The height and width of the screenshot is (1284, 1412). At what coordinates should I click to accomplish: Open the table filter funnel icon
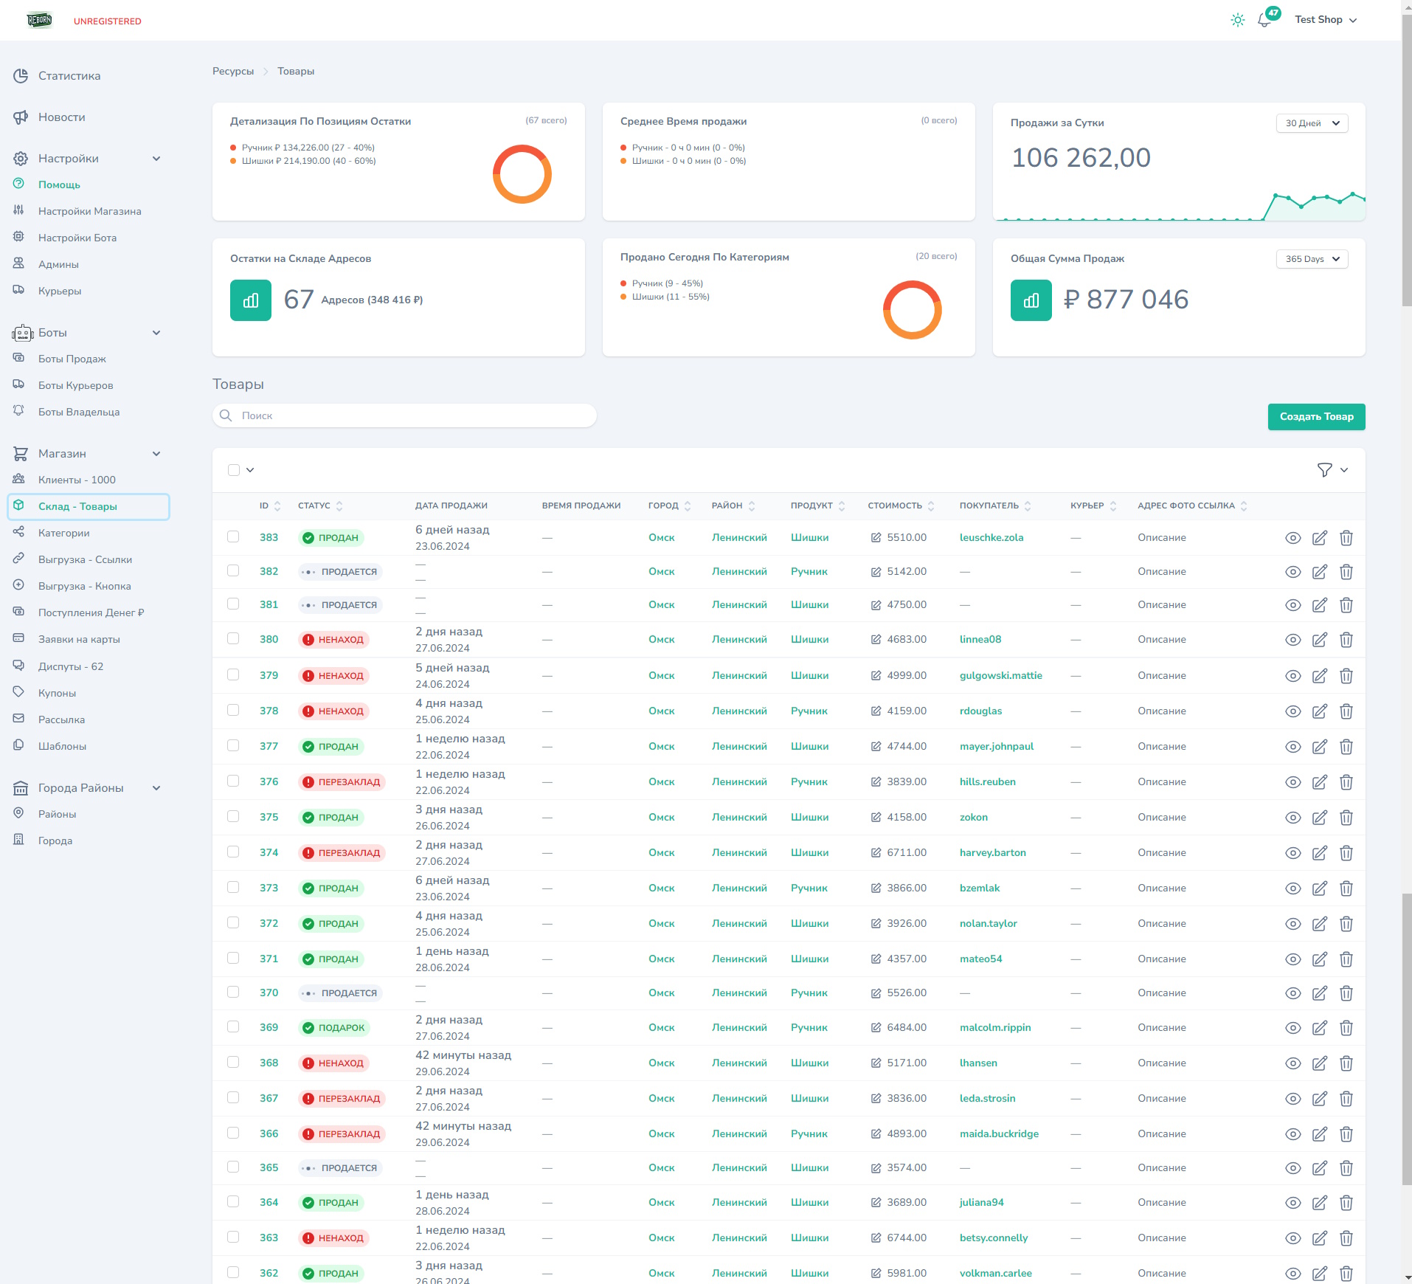(x=1324, y=470)
